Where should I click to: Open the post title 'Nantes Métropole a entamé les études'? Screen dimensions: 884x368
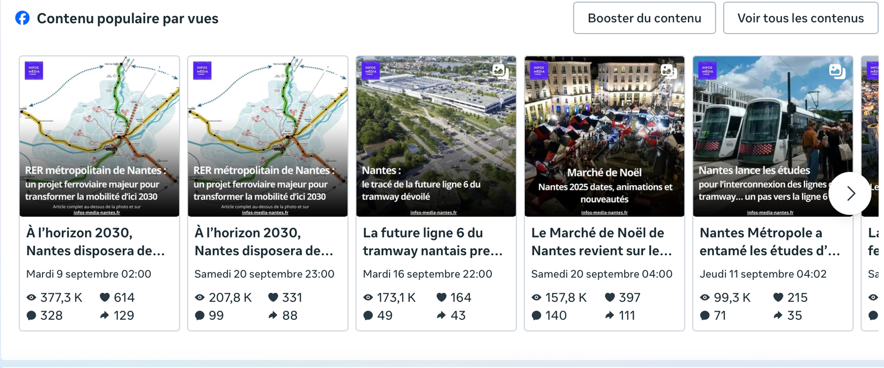[x=769, y=241]
